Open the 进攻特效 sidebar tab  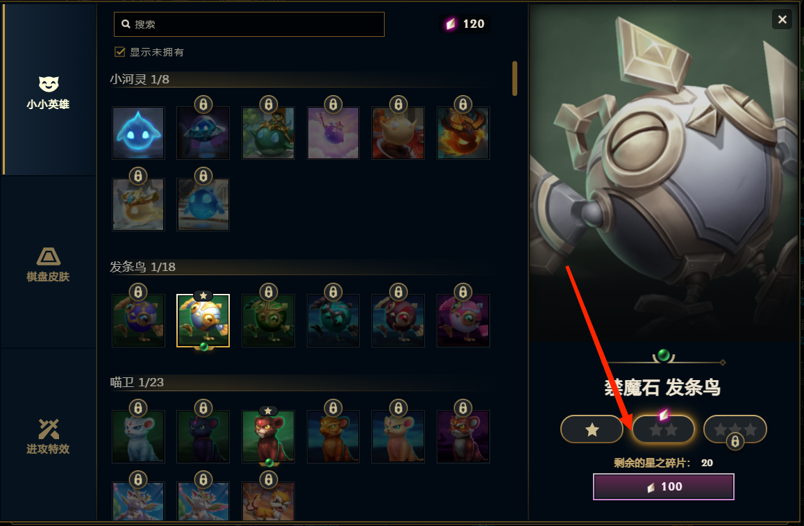49,435
